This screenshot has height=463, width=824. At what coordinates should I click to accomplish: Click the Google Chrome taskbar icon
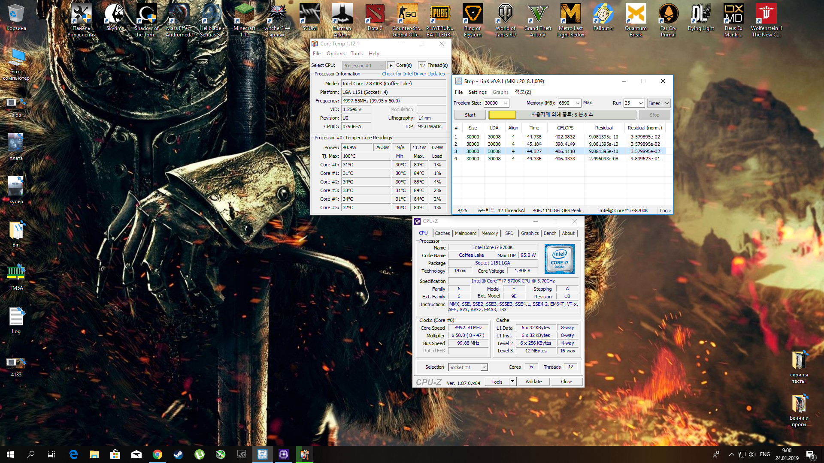[x=158, y=454]
